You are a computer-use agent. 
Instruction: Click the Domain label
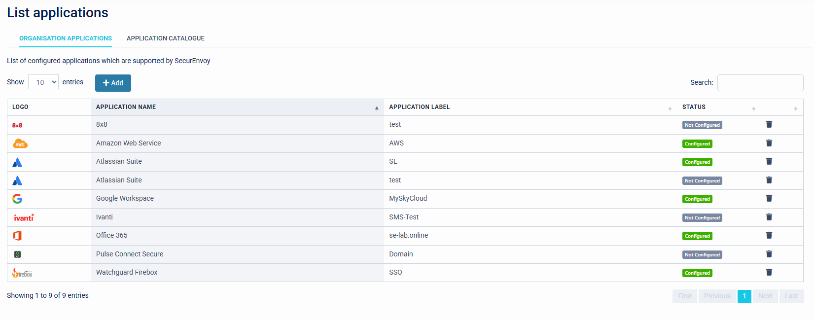(401, 254)
